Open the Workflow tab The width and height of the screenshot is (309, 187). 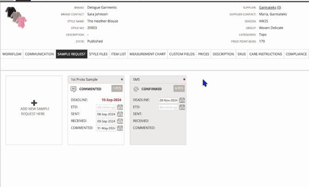pyautogui.click(x=12, y=54)
